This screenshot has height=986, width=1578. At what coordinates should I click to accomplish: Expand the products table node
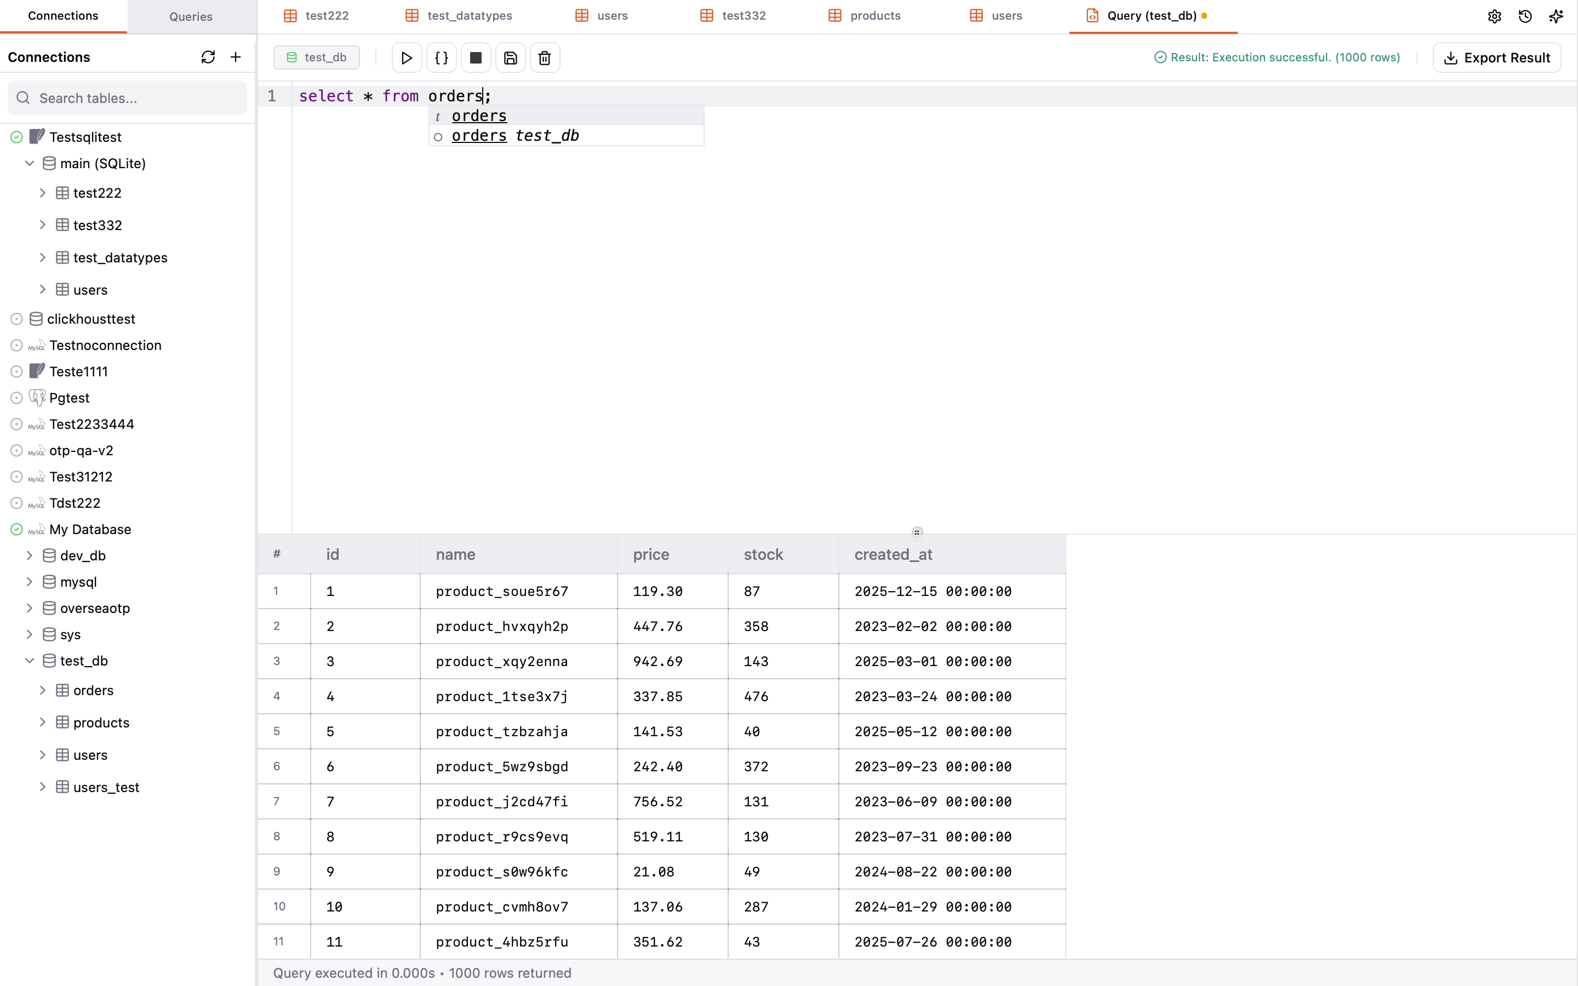tap(43, 723)
